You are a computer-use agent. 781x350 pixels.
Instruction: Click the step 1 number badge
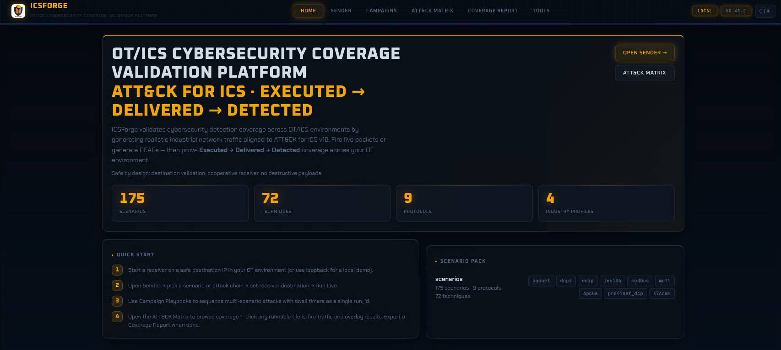point(117,270)
